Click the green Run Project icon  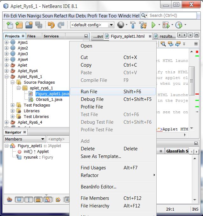153,25
